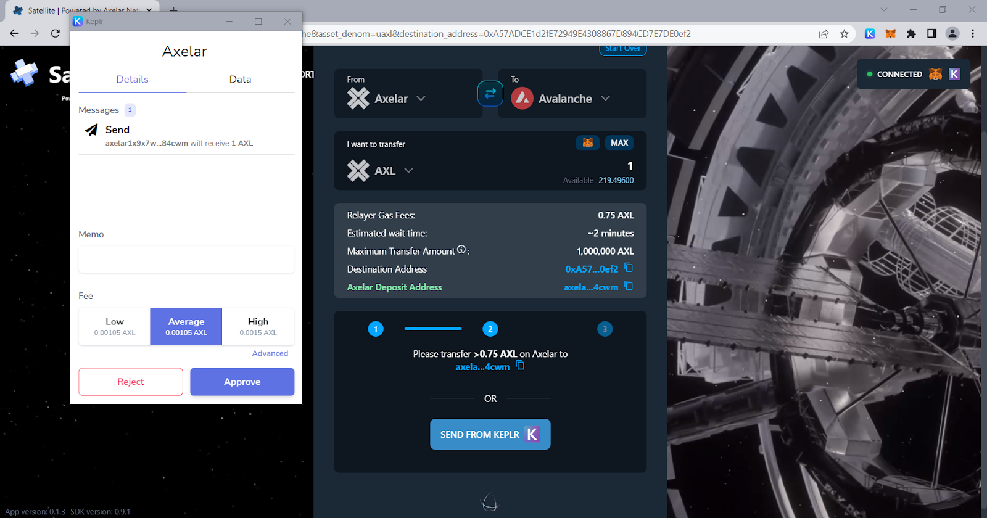This screenshot has height=518, width=987.
Task: Switch to the Data tab in Keplr
Action: tap(240, 80)
